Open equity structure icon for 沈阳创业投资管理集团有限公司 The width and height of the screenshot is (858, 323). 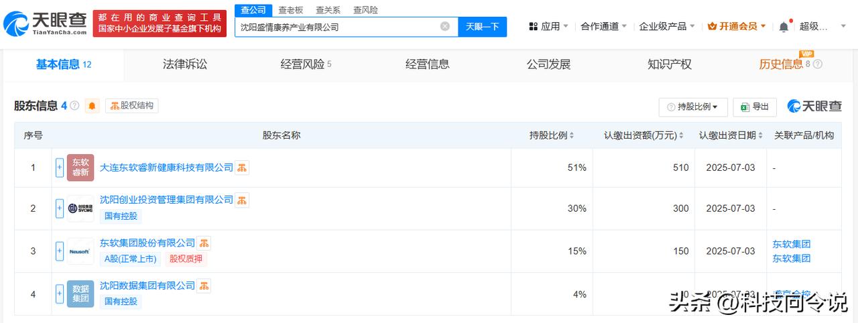point(242,200)
